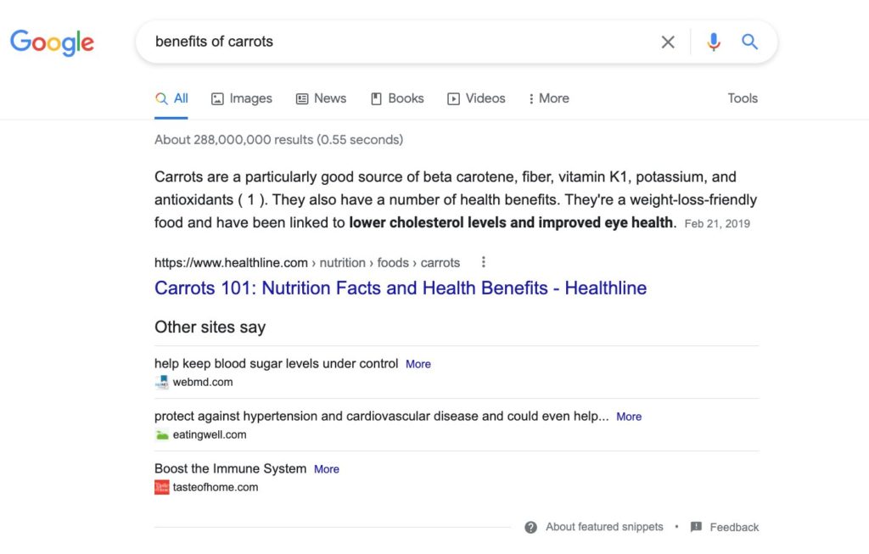This screenshot has width=869, height=554.
Task: Click the question mark icon near About featured snippets
Action: tap(530, 528)
